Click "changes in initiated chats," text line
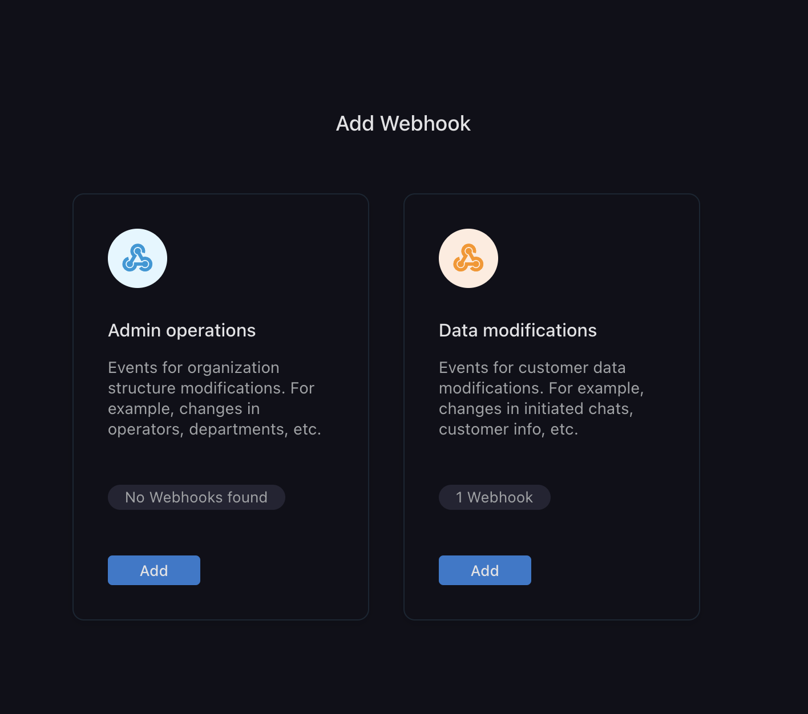808x714 pixels. tap(536, 409)
